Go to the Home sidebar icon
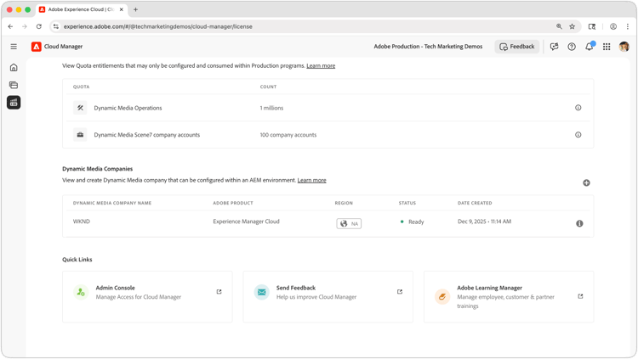The image size is (638, 359). coord(14,67)
